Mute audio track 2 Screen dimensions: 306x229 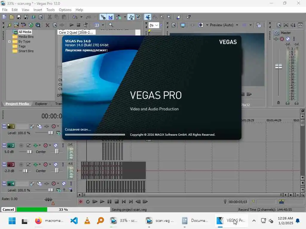tap(56, 146)
